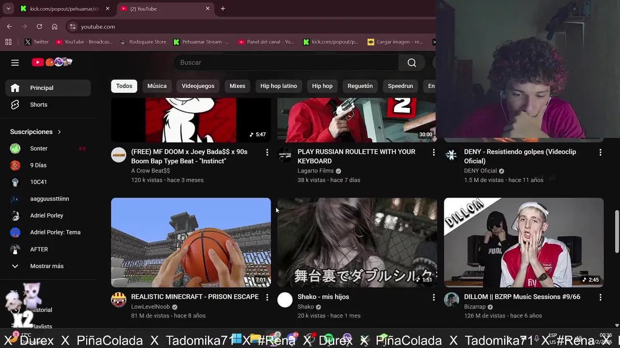
Task: Click LowLevelNoob channel avatar
Action: (x=119, y=300)
